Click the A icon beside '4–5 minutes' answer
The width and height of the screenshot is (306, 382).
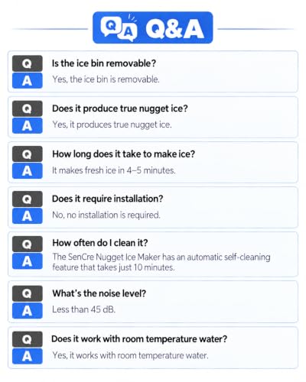tap(28, 170)
